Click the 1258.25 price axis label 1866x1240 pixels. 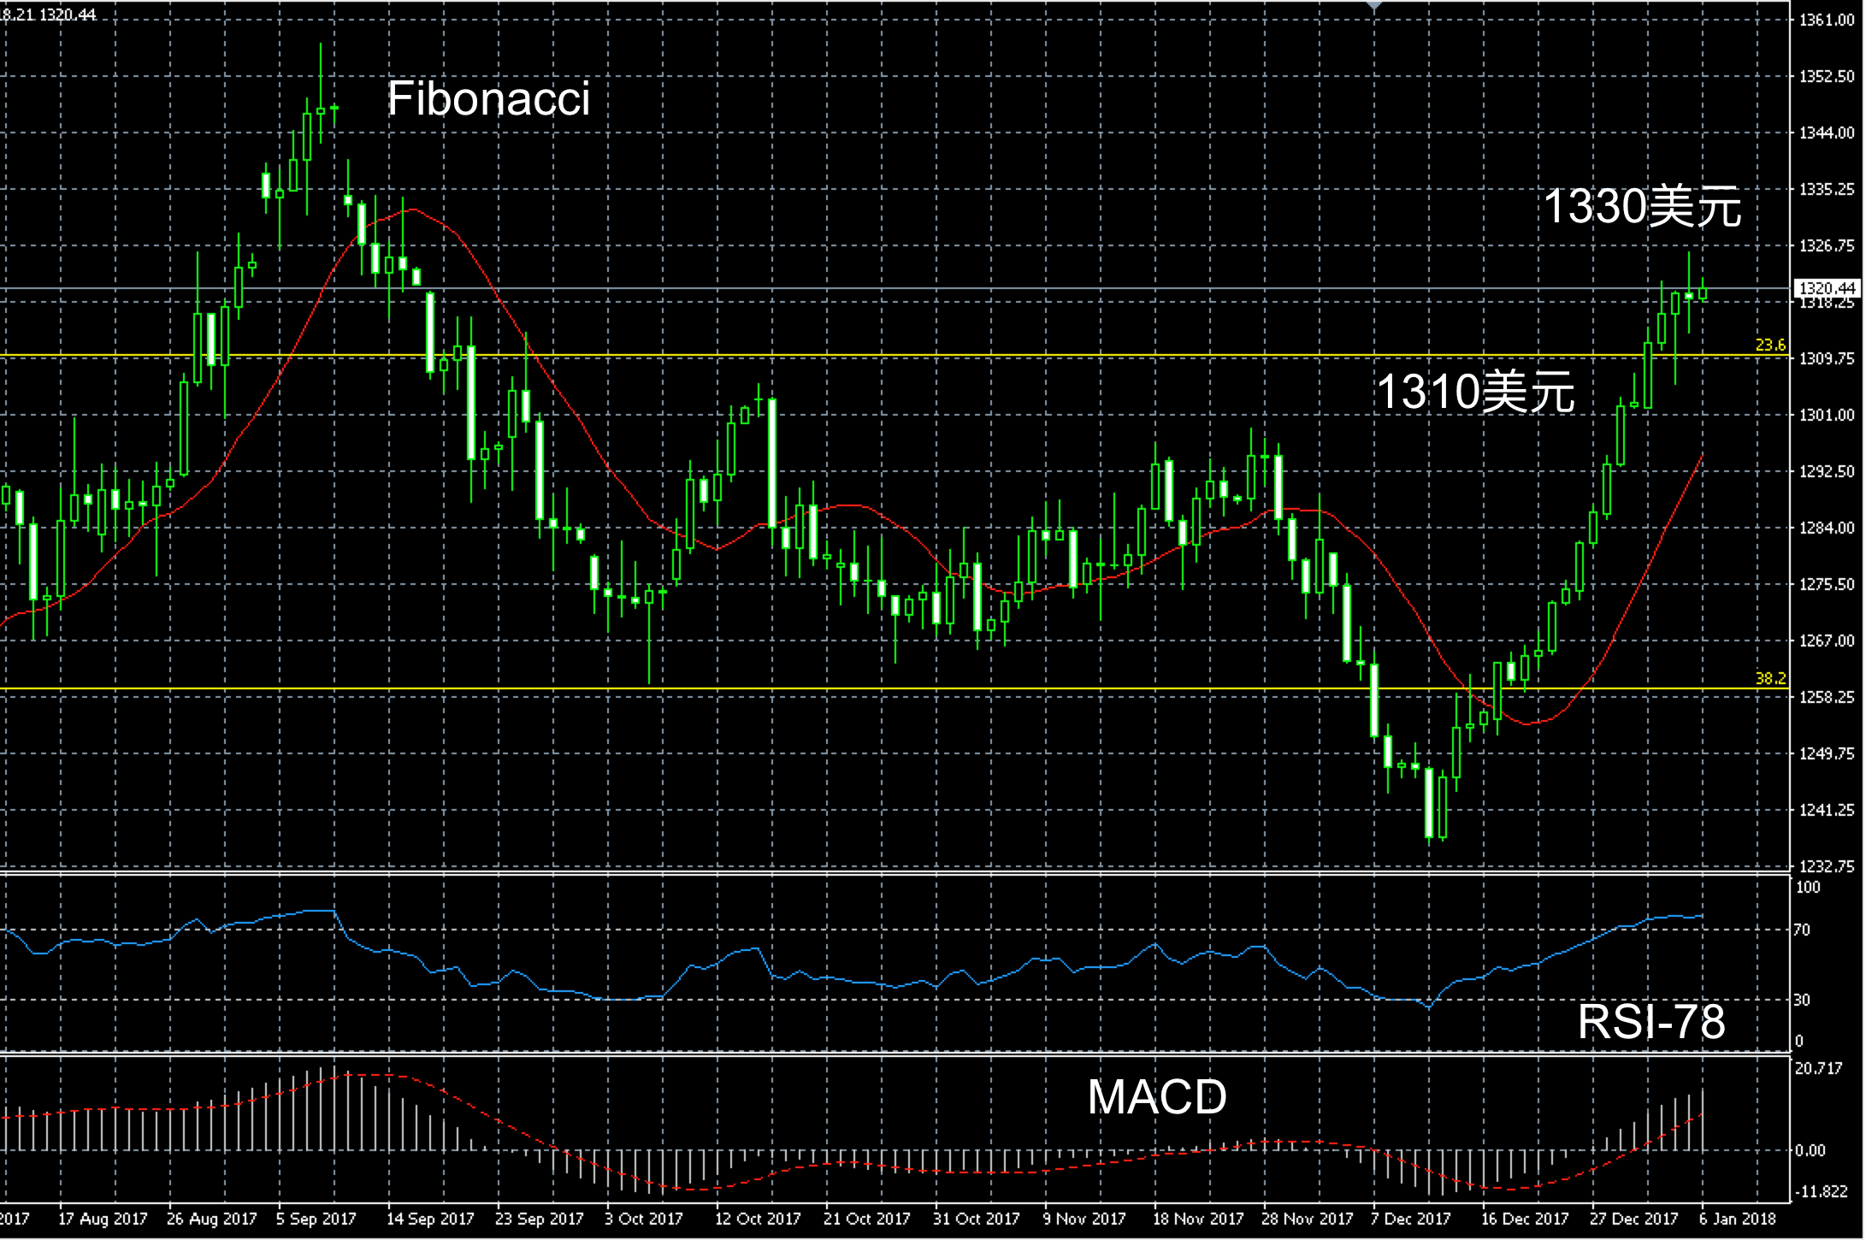click(x=1827, y=697)
